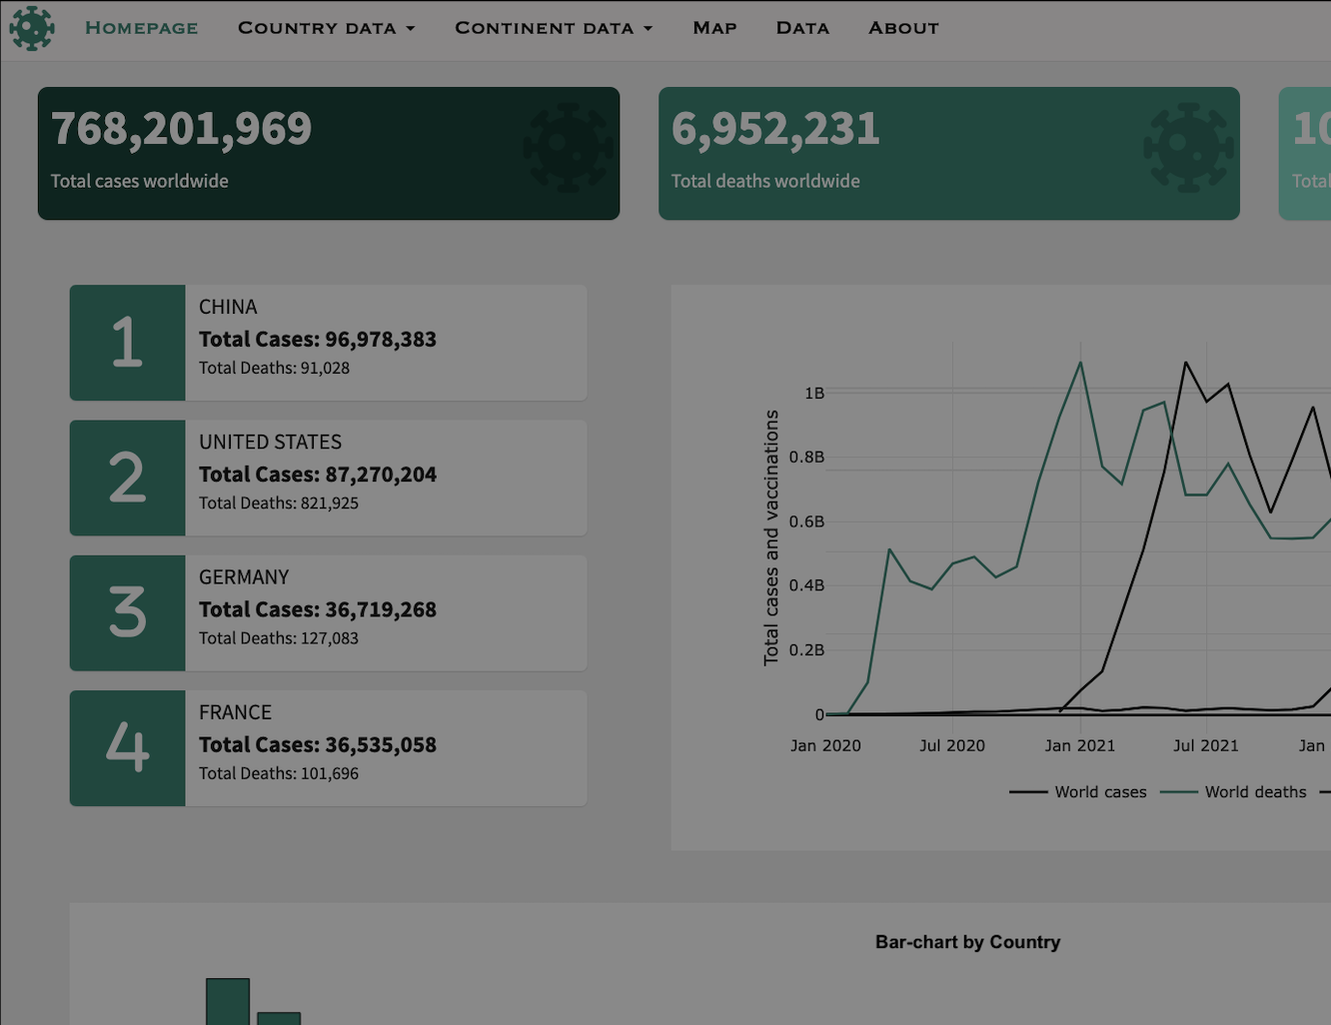1331x1025 pixels.
Task: Click virus icon on total cases card
Action: [568, 148]
